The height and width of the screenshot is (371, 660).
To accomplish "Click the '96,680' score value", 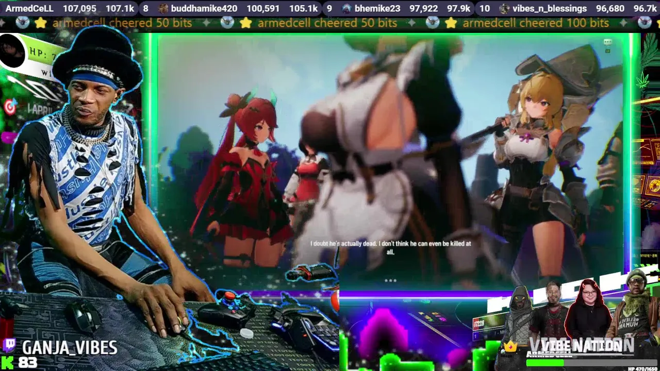I will tap(610, 8).
